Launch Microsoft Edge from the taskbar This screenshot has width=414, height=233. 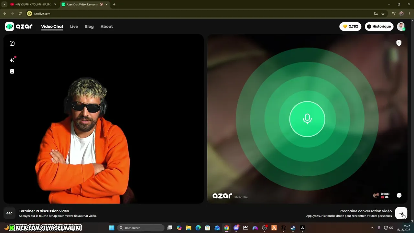[x=198, y=228]
